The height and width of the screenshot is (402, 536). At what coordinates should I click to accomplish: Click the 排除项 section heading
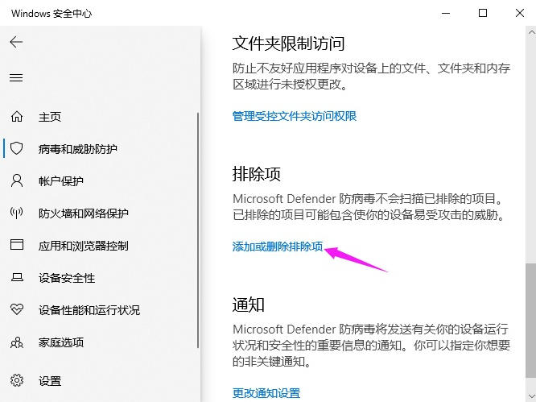pyautogui.click(x=256, y=175)
